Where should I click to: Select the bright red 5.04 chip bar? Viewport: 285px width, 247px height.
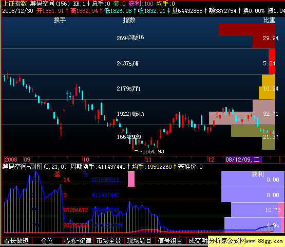[x=272, y=62]
